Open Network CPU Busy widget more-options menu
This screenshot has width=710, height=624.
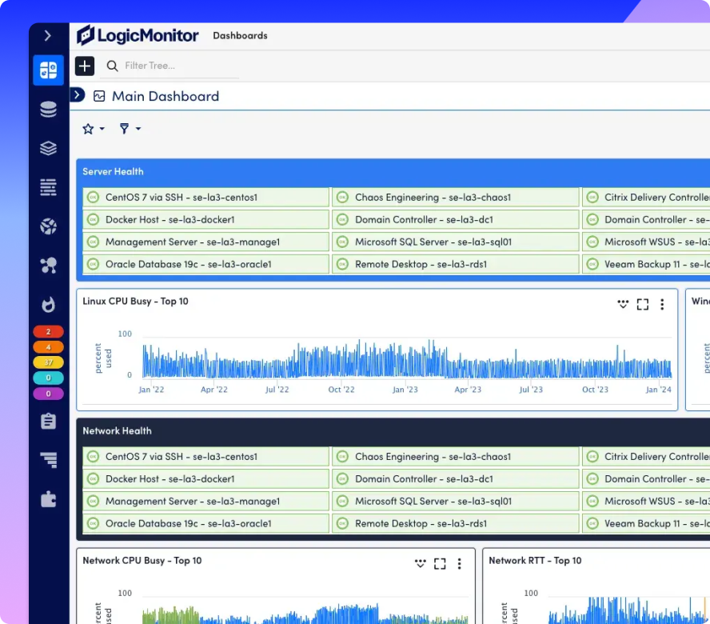click(459, 563)
